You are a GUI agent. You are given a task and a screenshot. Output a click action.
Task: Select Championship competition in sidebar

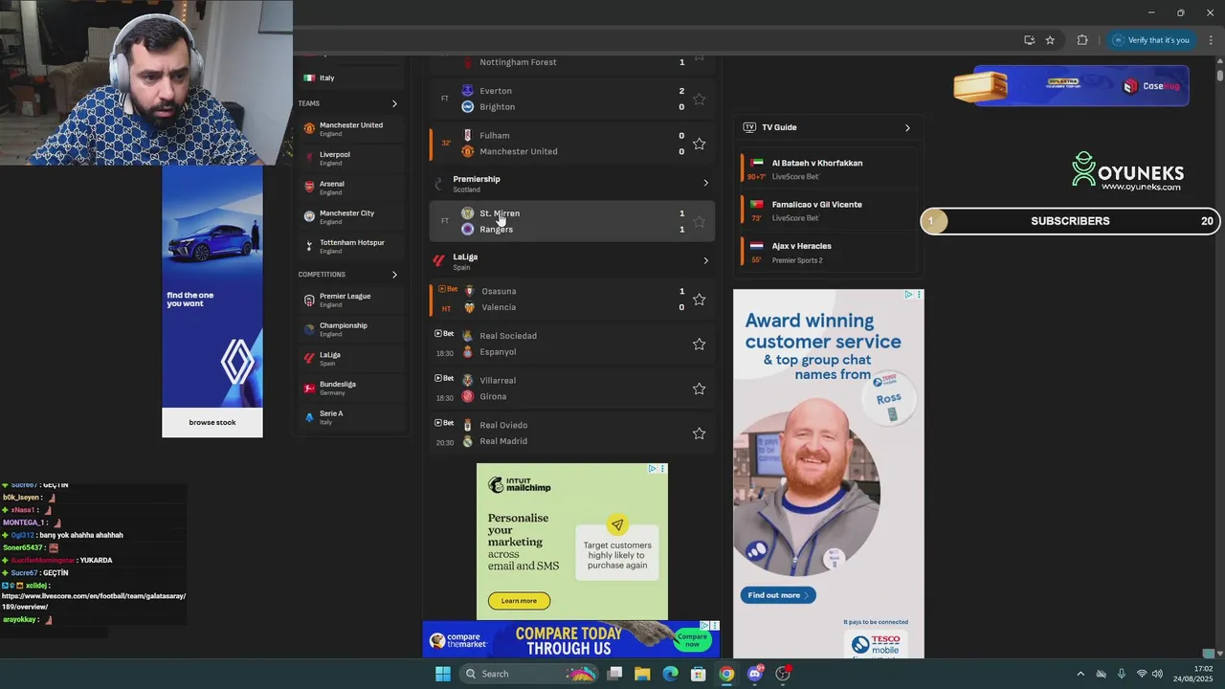[x=350, y=329]
